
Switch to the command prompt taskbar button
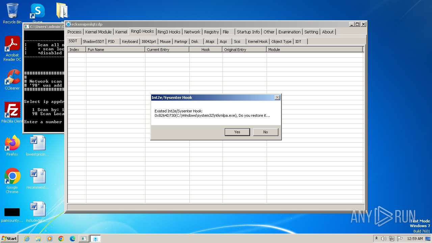coord(83,239)
